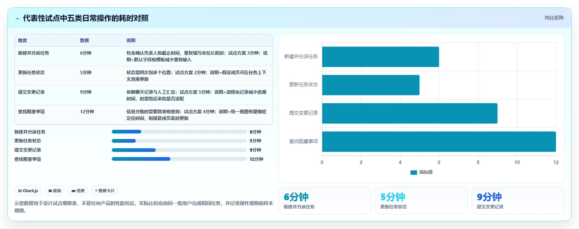Select the 提交变更记录 progress bar

tap(179, 150)
